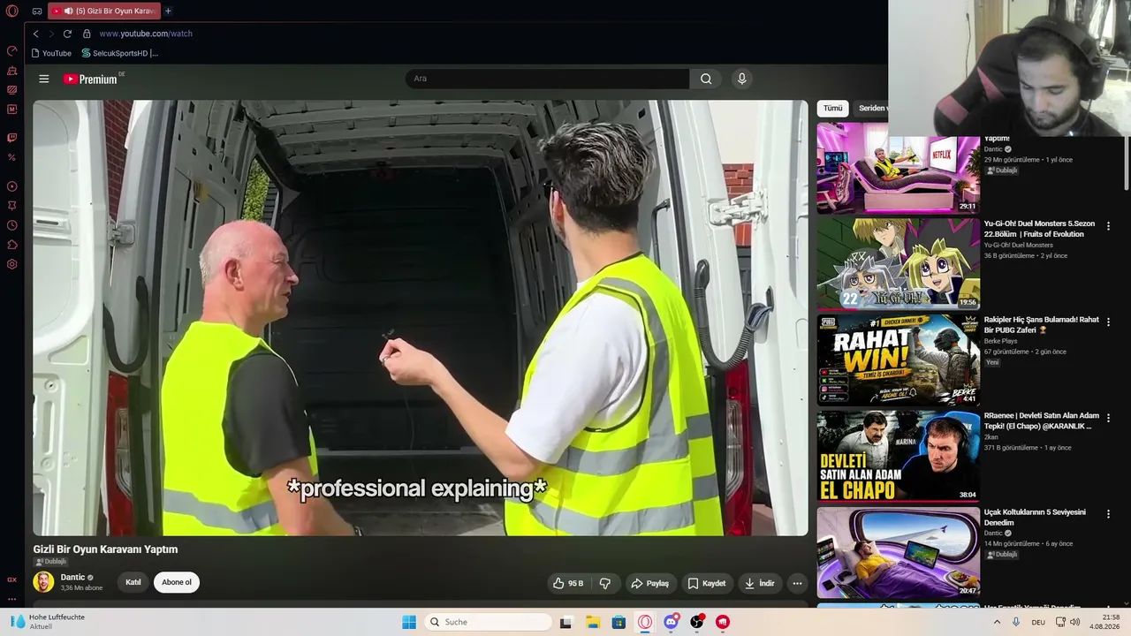Open the Netflix gaming room video thumbnail
The width and height of the screenshot is (1131, 636).
(898, 168)
